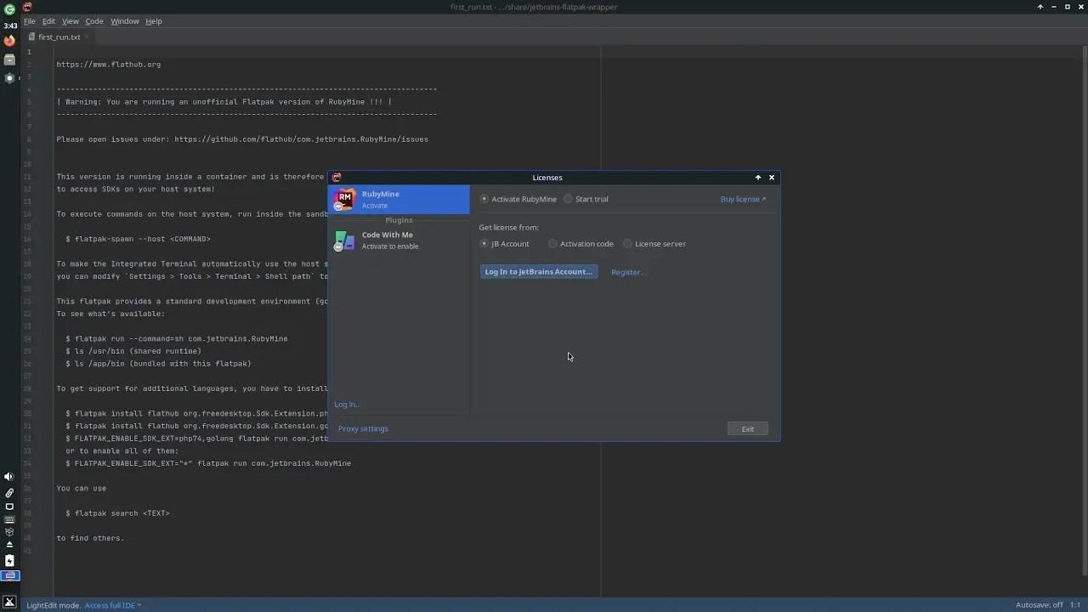Click the Autosave: off status indicator
The image size is (1088, 612).
[x=1039, y=605]
